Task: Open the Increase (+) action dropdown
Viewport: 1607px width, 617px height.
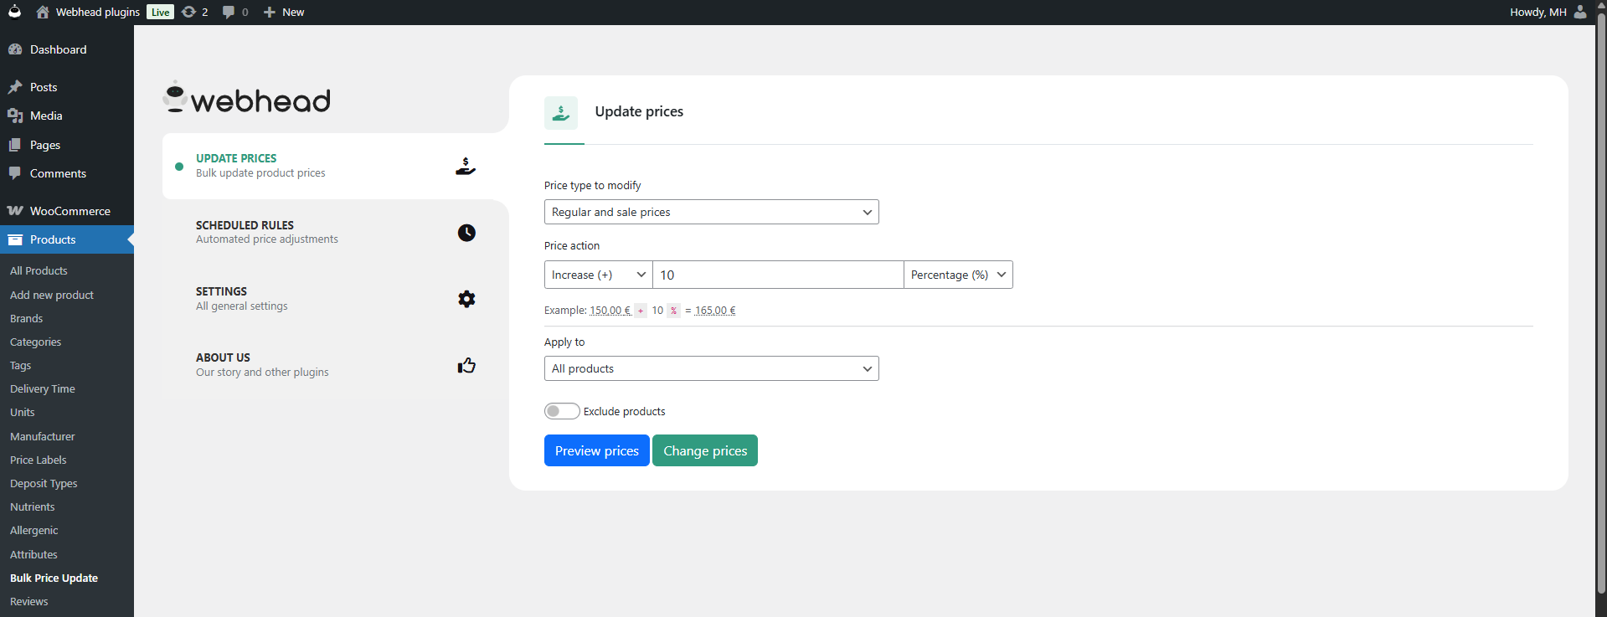Action: point(598,275)
